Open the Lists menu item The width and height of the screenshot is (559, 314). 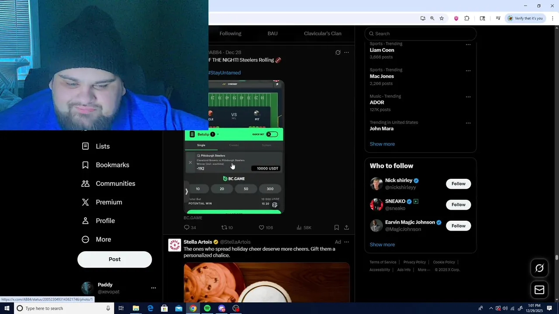click(96, 147)
